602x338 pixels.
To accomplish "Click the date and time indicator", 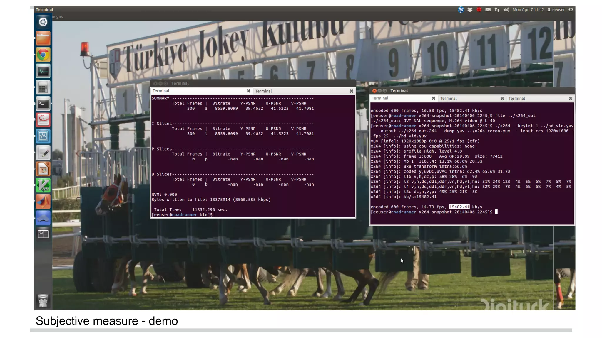I will tap(528, 10).
